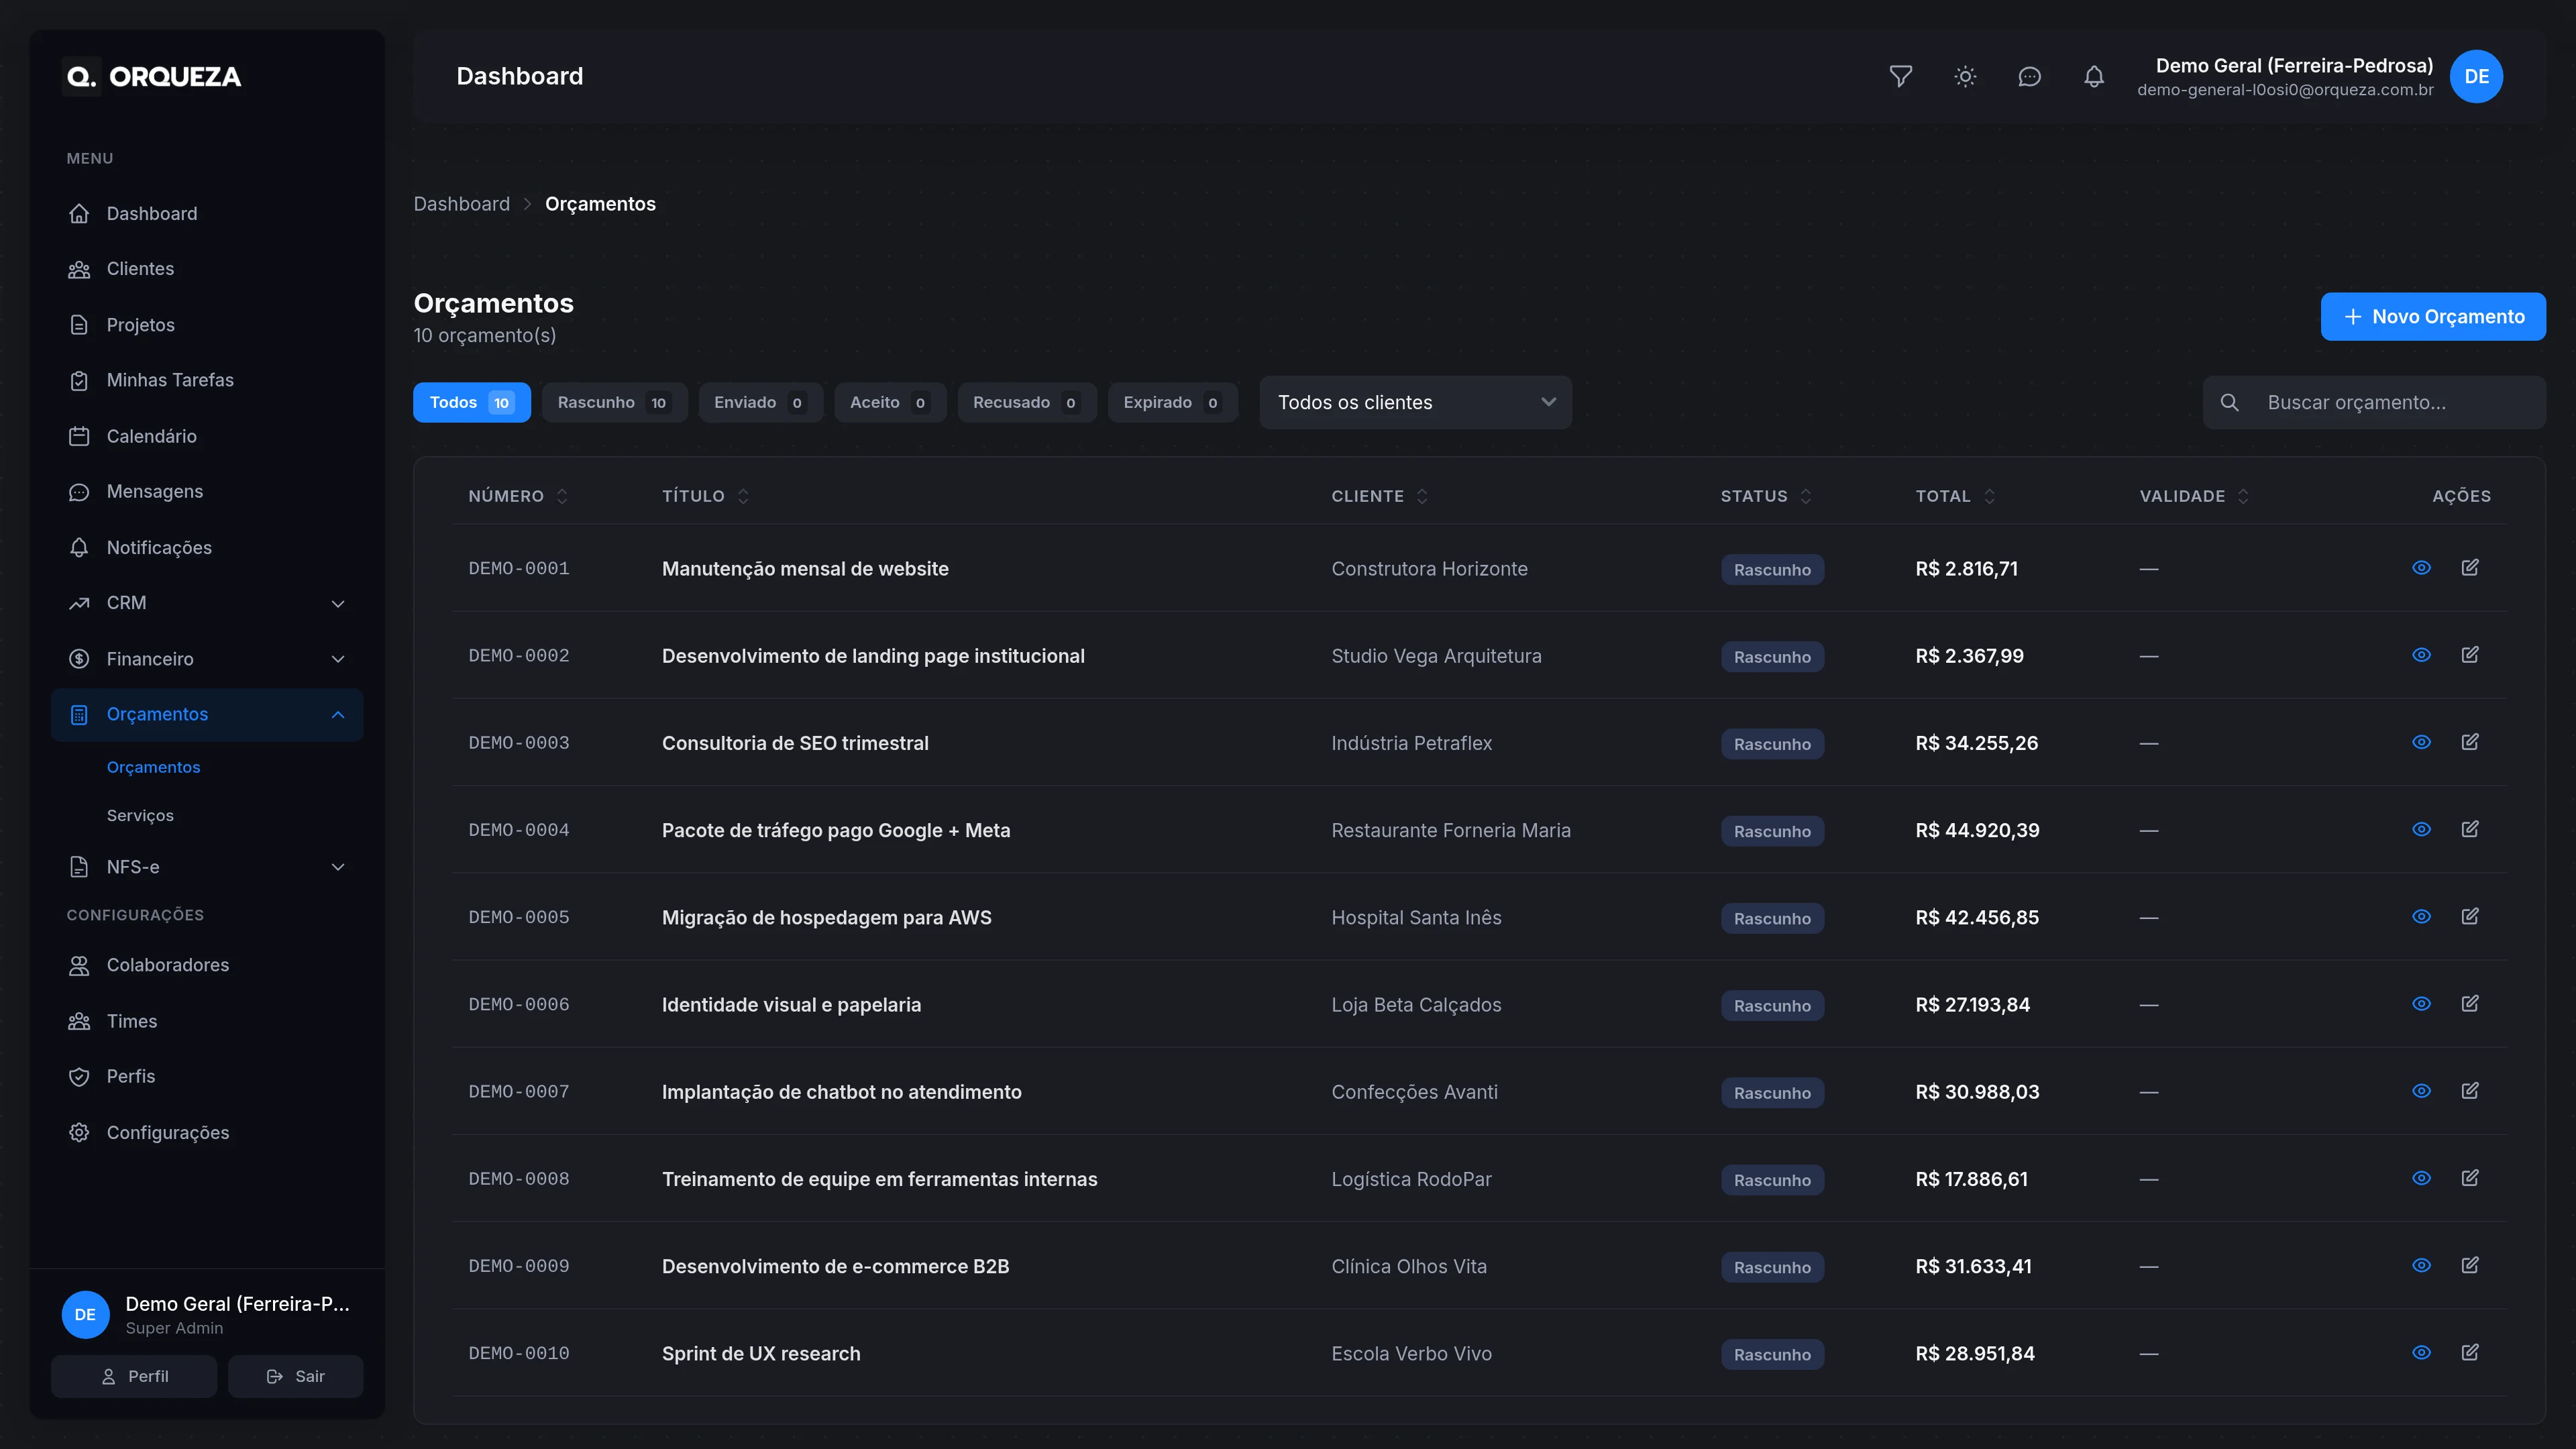The width and height of the screenshot is (2576, 1449).
Task: Edit budget DEMO-0003 with pencil icon
Action: click(2470, 742)
